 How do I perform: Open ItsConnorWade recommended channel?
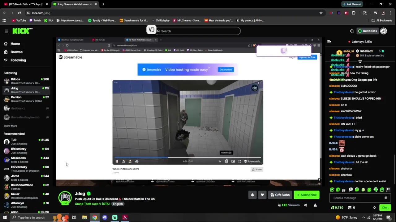click(26, 187)
